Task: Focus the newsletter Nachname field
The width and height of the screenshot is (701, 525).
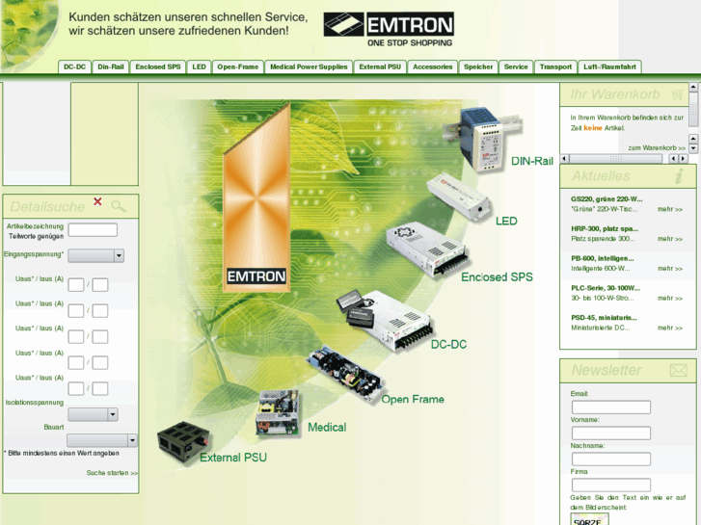Action: coord(611,459)
